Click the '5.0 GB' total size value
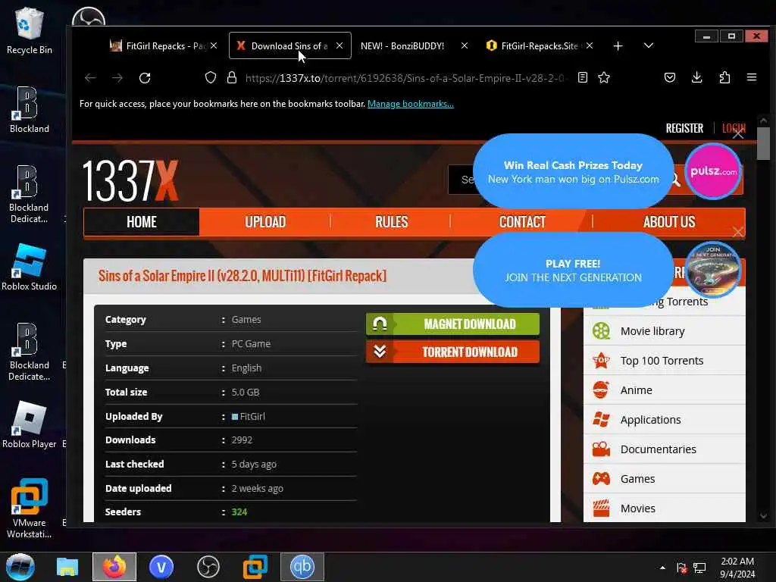 click(x=246, y=392)
